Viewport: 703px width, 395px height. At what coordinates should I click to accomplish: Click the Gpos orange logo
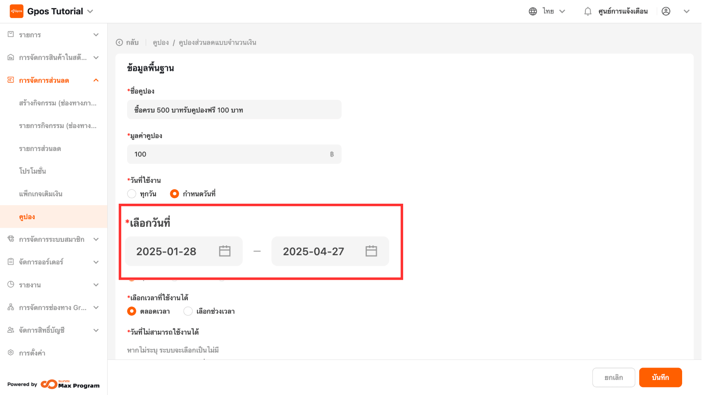(16, 11)
